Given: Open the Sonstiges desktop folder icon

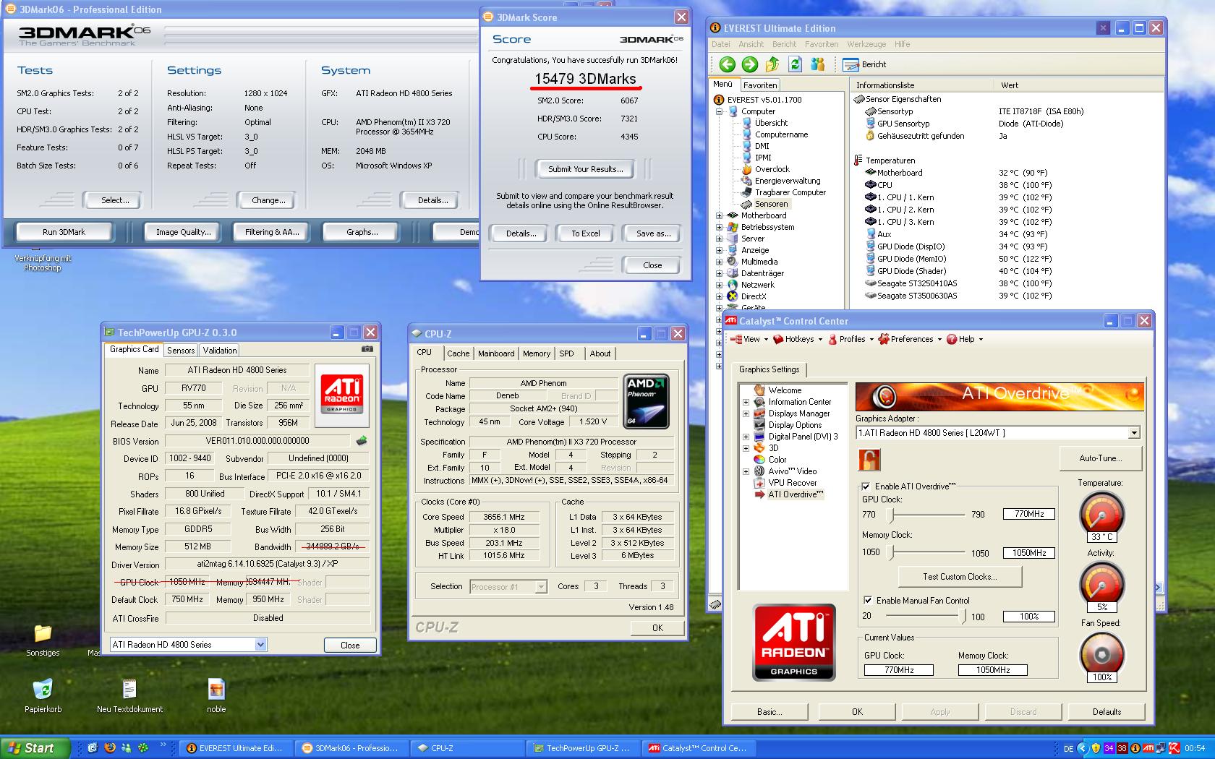Looking at the screenshot, I should pos(43,640).
